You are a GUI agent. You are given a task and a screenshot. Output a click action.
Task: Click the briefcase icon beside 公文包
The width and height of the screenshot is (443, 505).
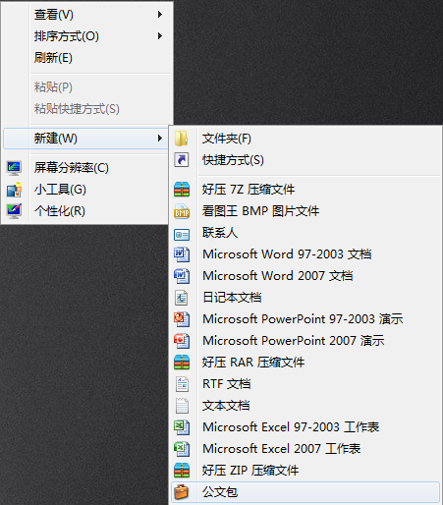click(181, 492)
